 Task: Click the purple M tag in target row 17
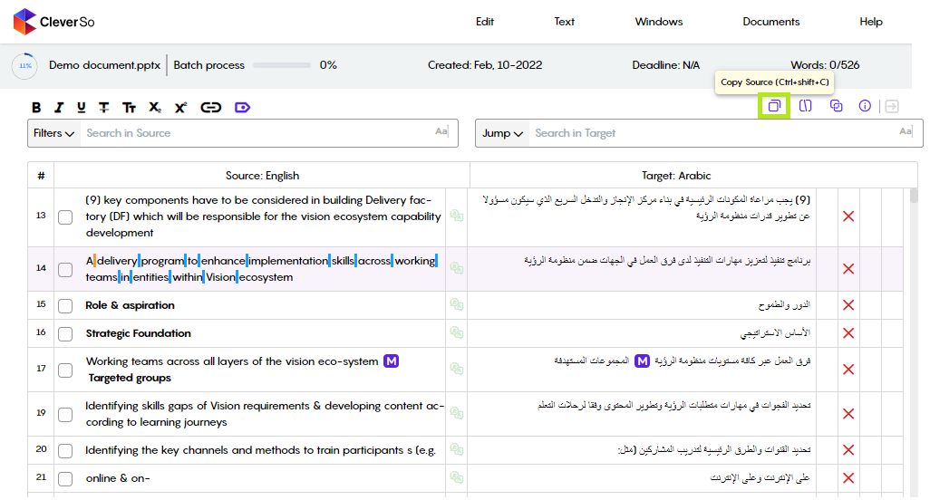point(642,361)
